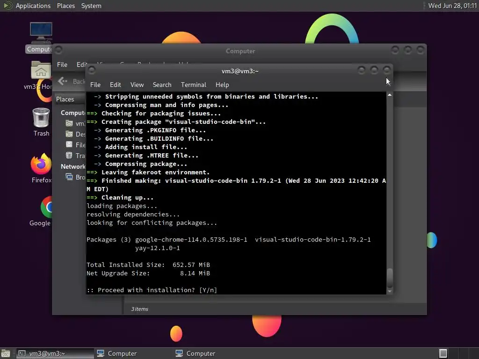Click the 'Proceed with installation? [Y/n]' prompt line

(152, 290)
